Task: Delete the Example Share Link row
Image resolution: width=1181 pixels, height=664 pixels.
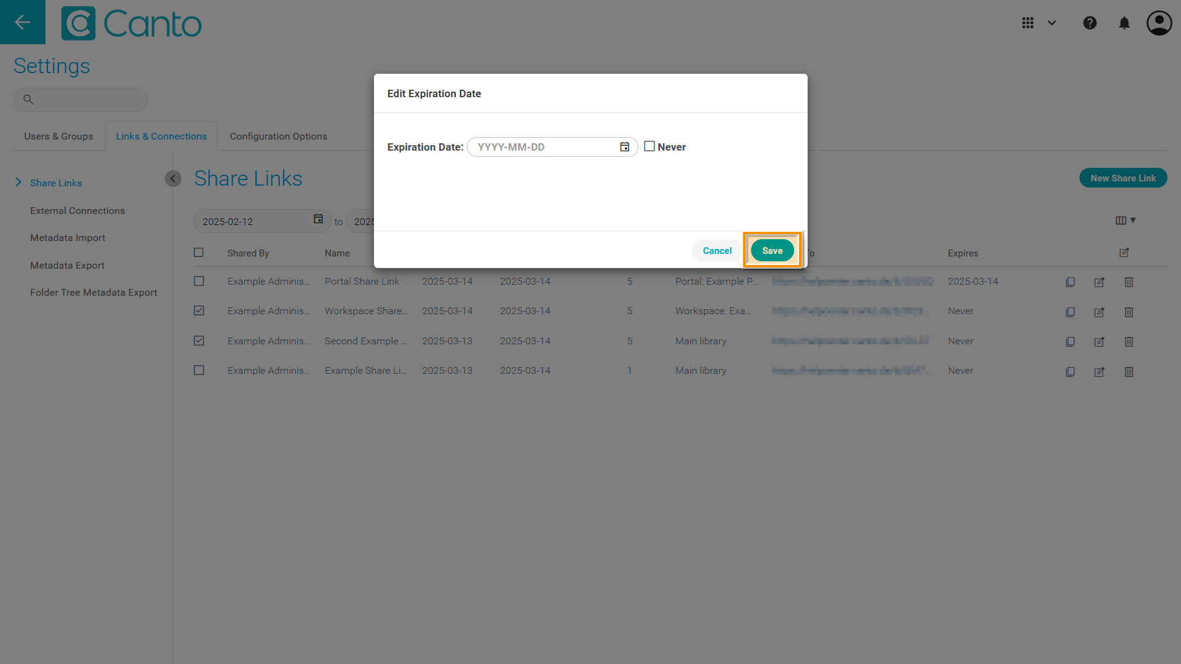Action: 1129,372
